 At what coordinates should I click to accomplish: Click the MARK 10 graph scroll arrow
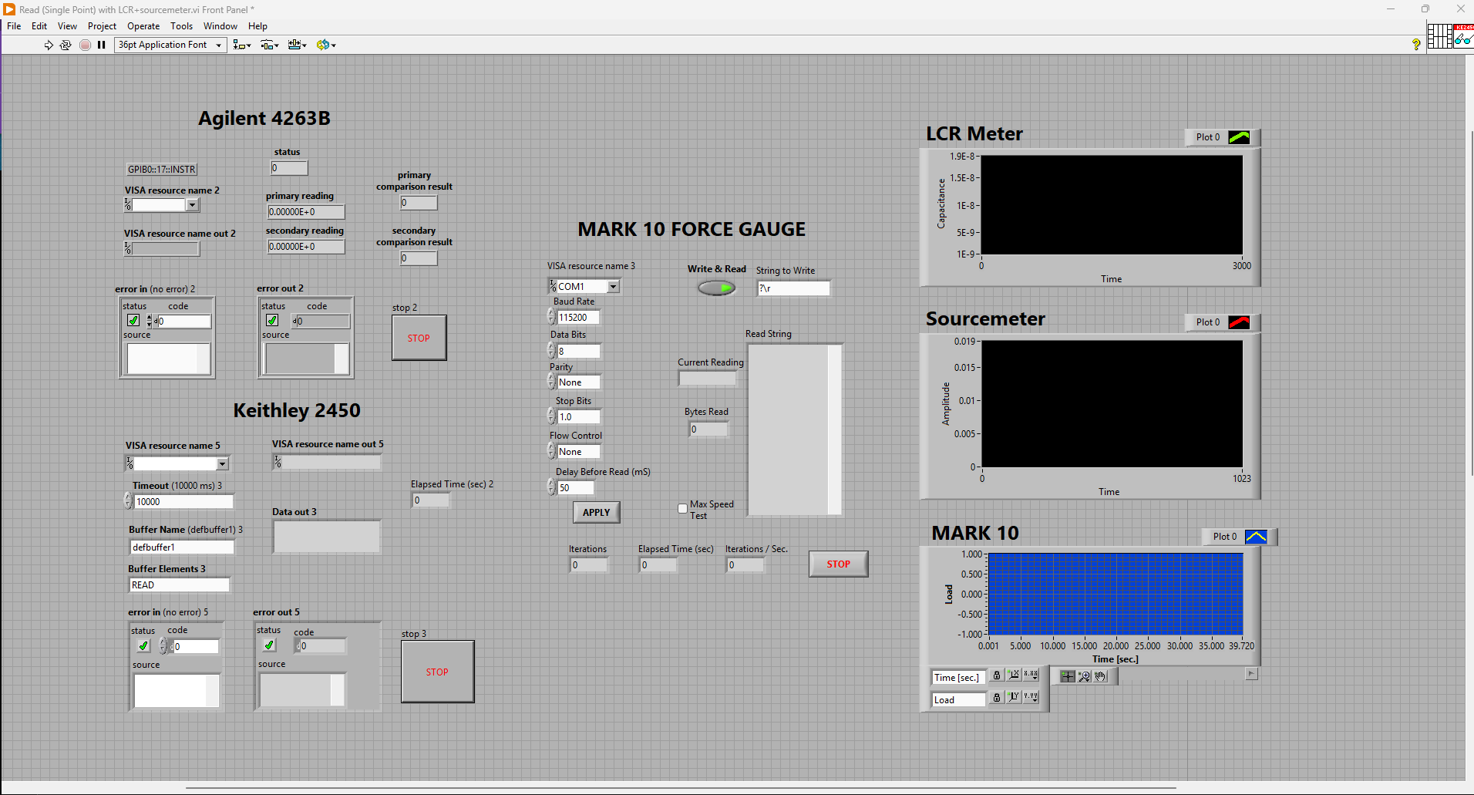(x=1252, y=674)
